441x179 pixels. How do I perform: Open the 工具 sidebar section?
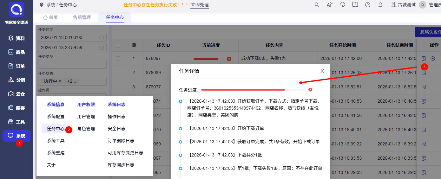[x=16, y=122]
